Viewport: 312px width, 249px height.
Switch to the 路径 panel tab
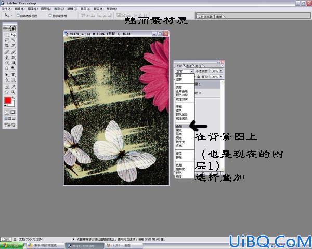[198, 66]
